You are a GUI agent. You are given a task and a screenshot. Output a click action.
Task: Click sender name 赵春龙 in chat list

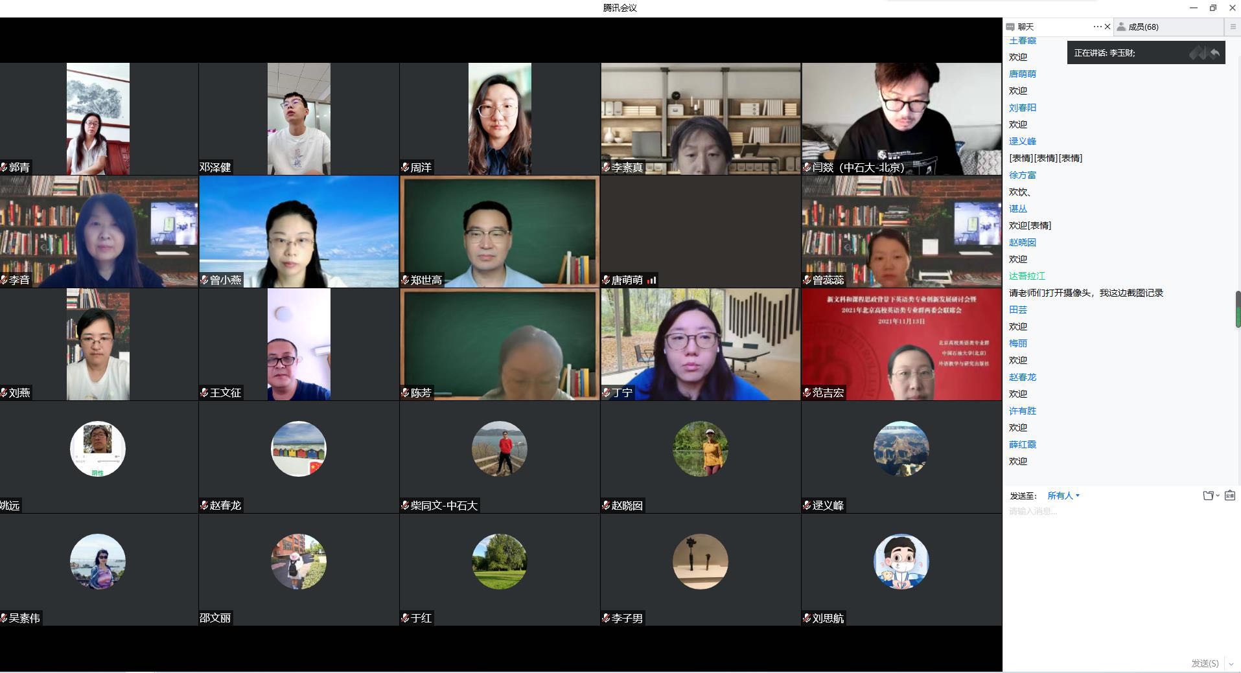click(1022, 377)
